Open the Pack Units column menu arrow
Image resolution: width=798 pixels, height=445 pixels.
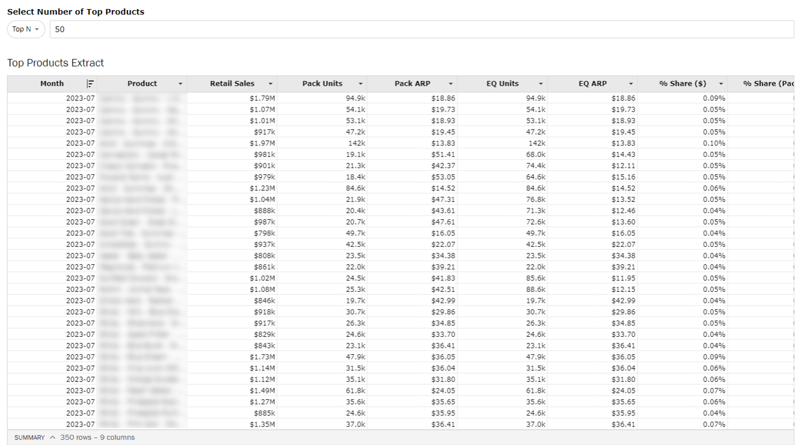pos(360,84)
